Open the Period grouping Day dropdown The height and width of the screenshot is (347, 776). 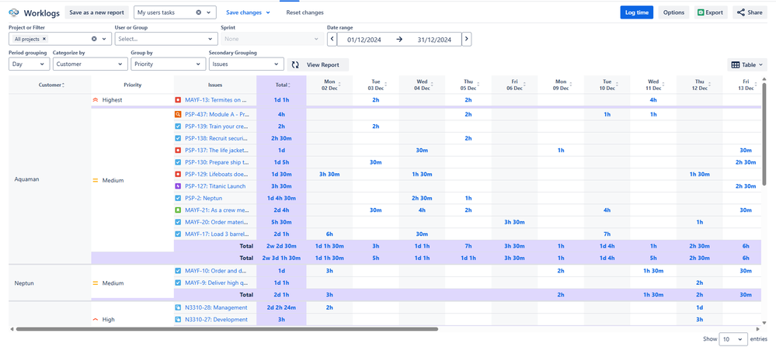(29, 64)
